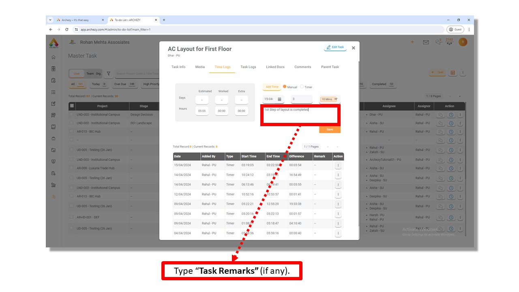The image size is (519, 292).
Task: Open the Comments tab
Action: point(303,67)
